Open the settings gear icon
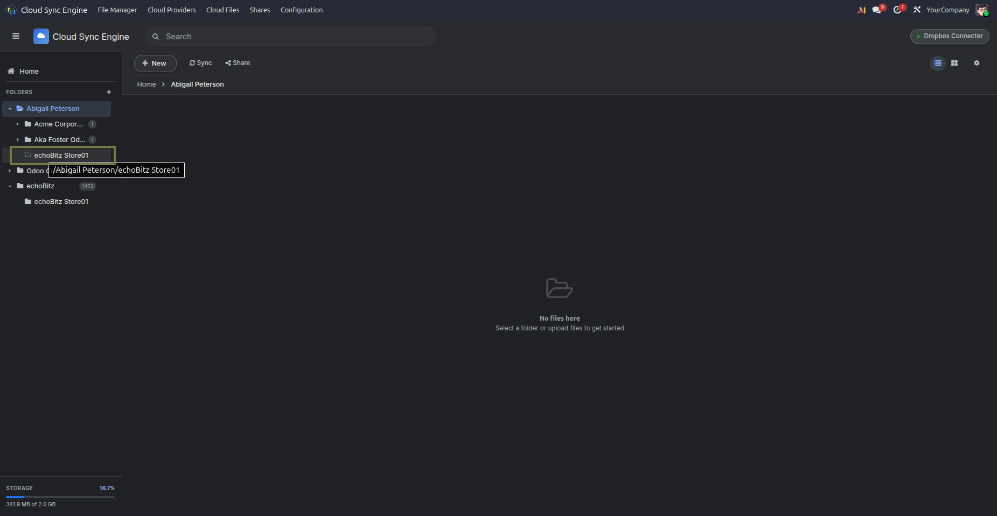The height and width of the screenshot is (516, 997). pos(977,63)
